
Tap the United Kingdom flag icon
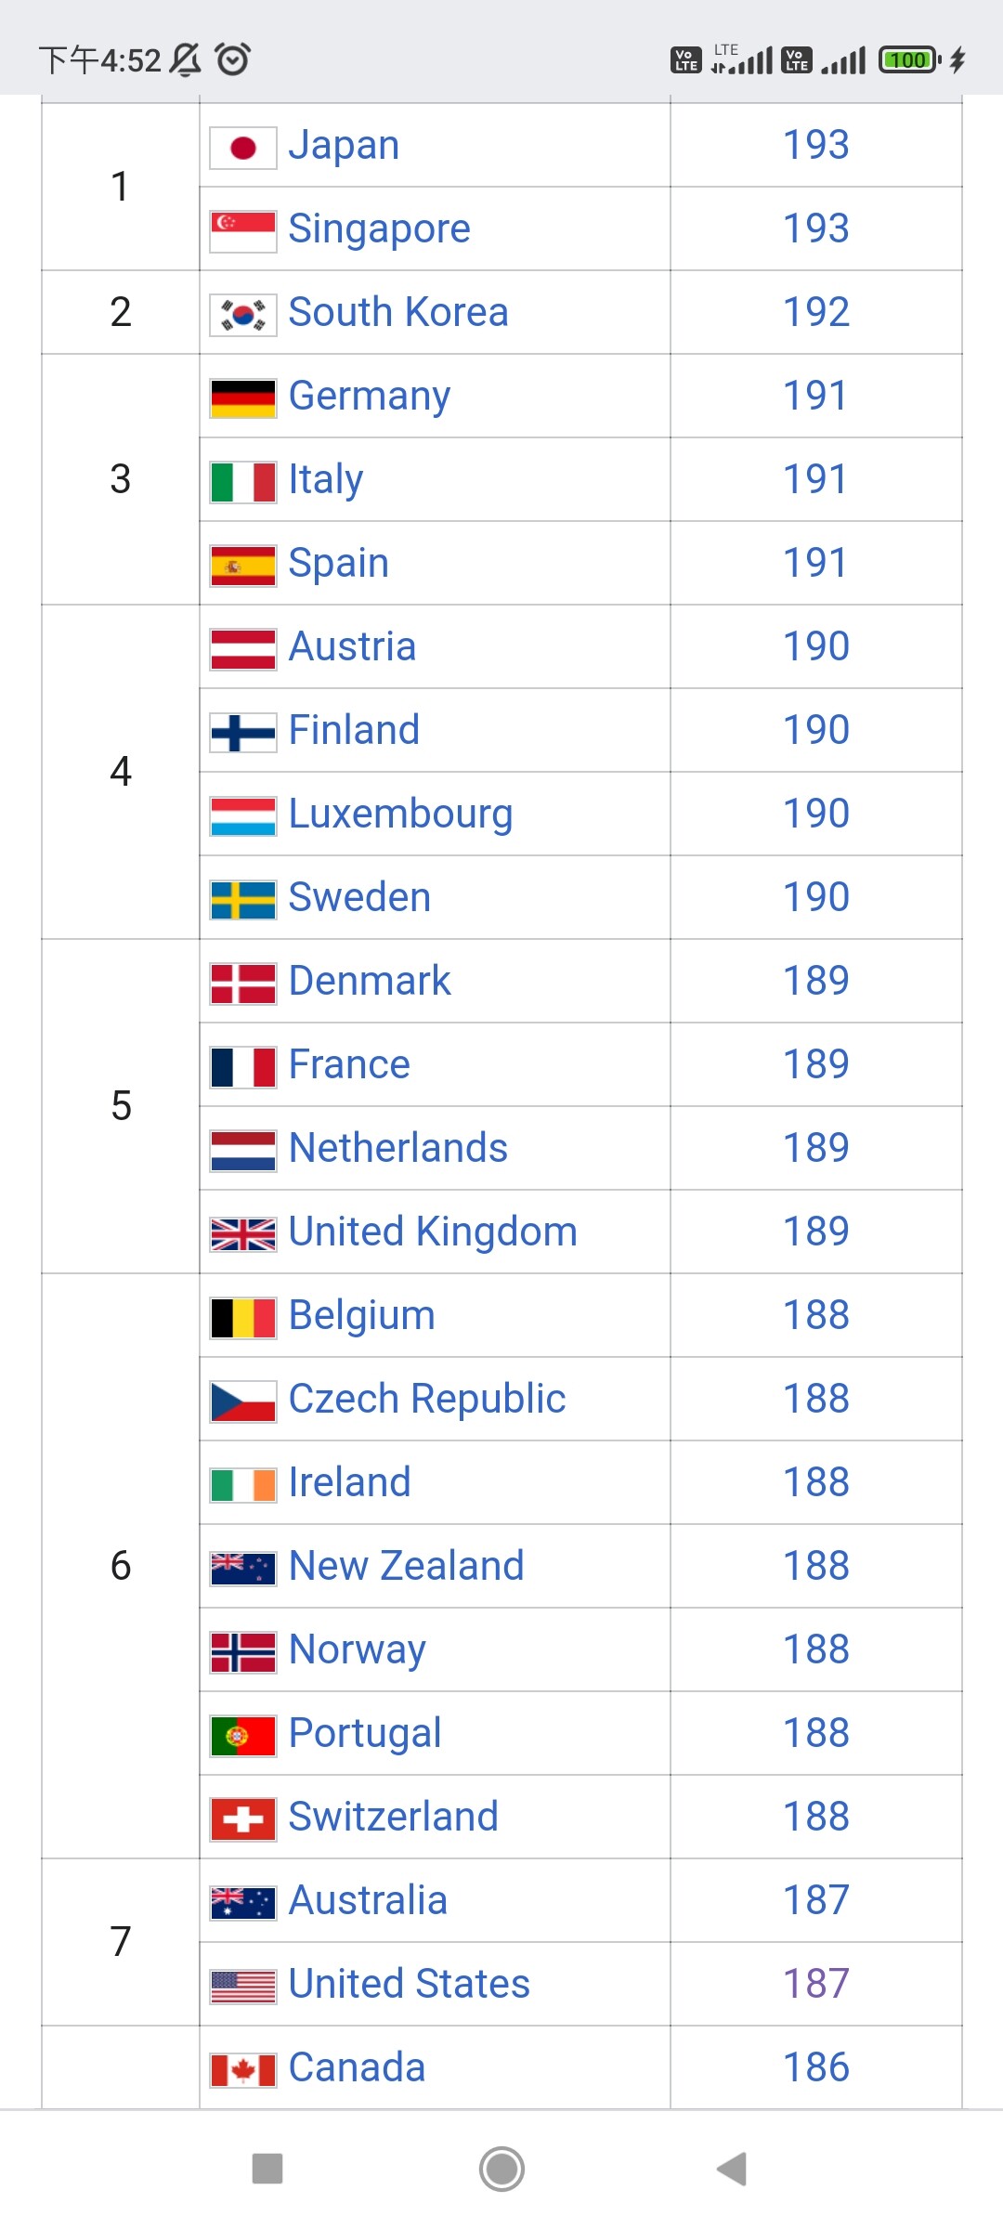pos(243,1234)
